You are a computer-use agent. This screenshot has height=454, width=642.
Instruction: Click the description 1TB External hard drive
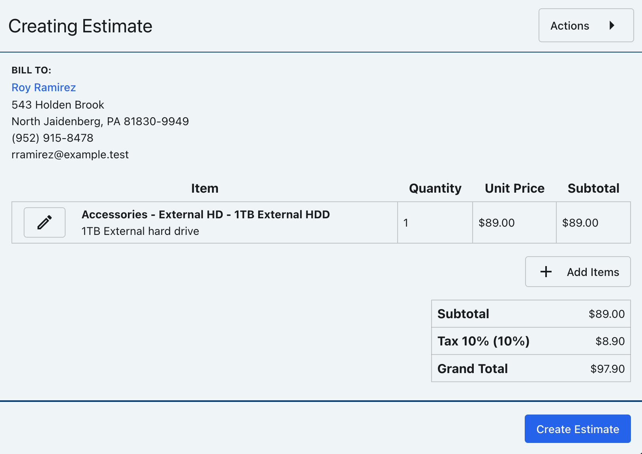(140, 231)
